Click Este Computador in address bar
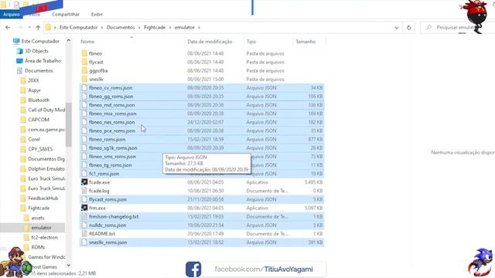The image size is (495, 278). coord(78,28)
